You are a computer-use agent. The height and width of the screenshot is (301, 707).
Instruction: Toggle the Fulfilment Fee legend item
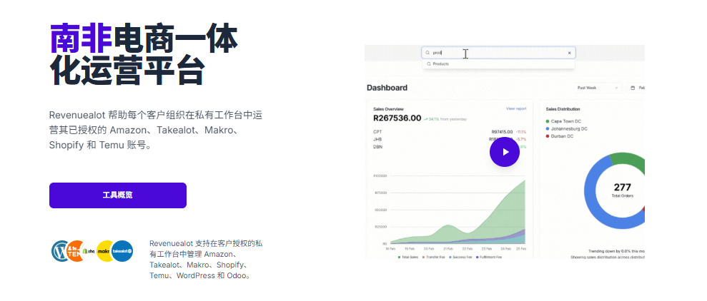pyautogui.click(x=488, y=257)
